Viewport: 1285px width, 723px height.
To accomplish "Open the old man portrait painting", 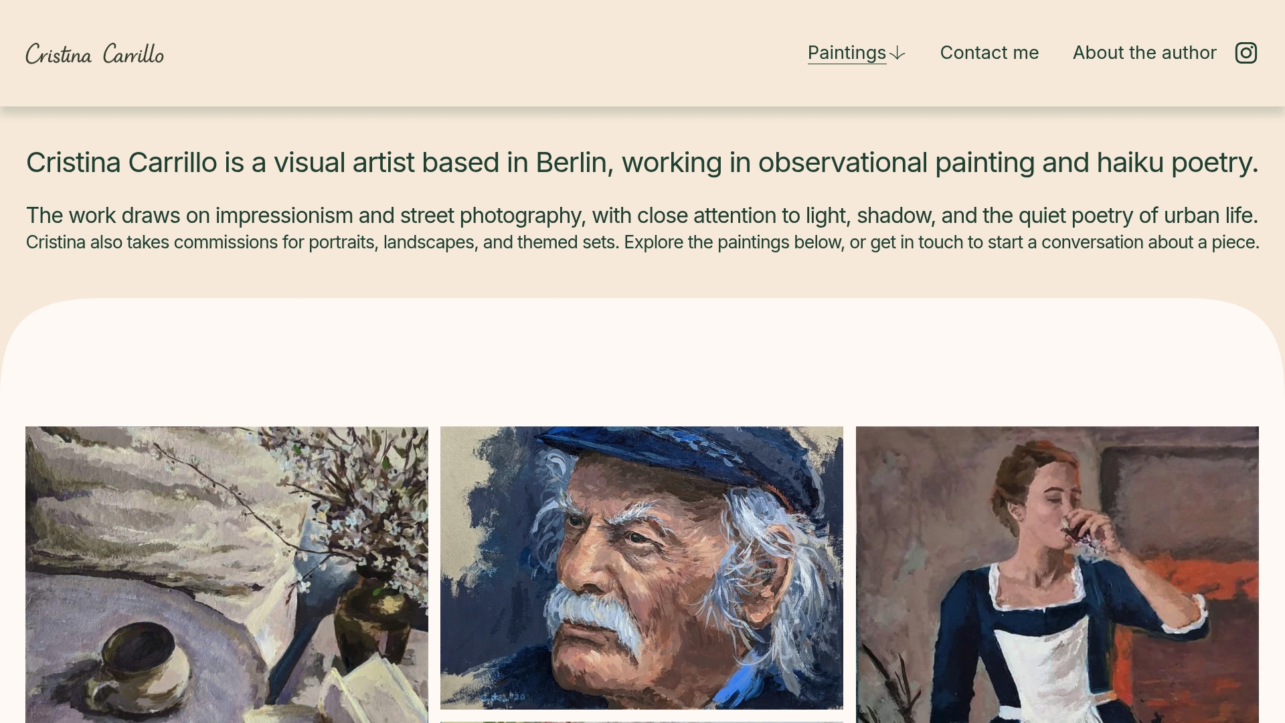I will (642, 568).
